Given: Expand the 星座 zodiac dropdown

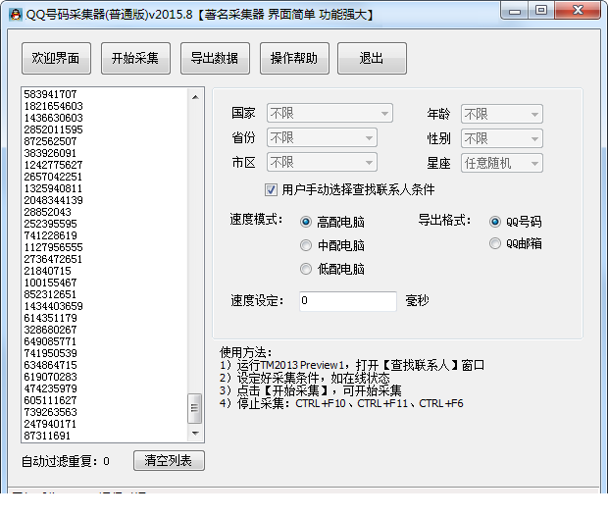Looking at the screenshot, I should 502,163.
